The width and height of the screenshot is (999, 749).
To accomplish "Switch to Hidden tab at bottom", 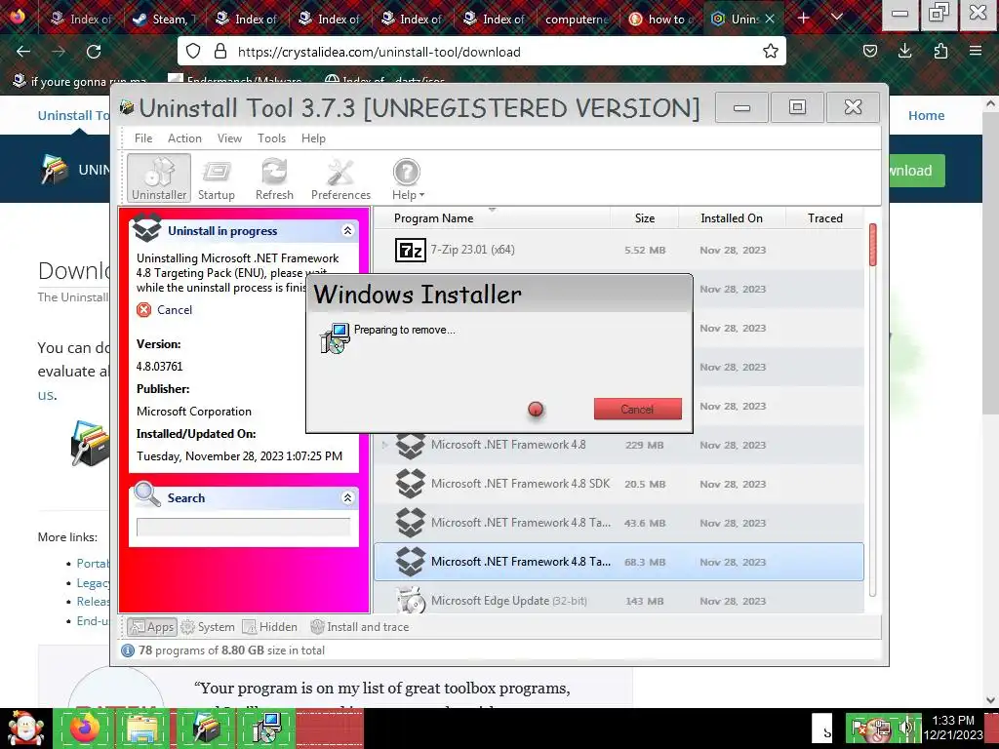I will coord(269,627).
